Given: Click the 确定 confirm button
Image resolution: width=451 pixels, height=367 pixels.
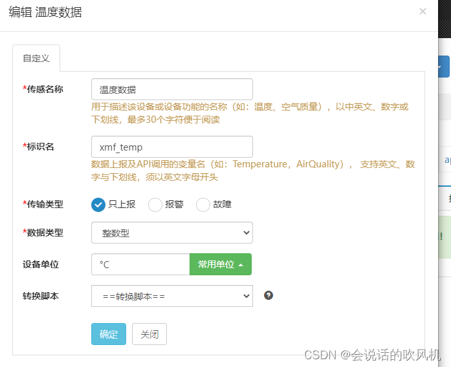Looking at the screenshot, I should pyautogui.click(x=109, y=334).
